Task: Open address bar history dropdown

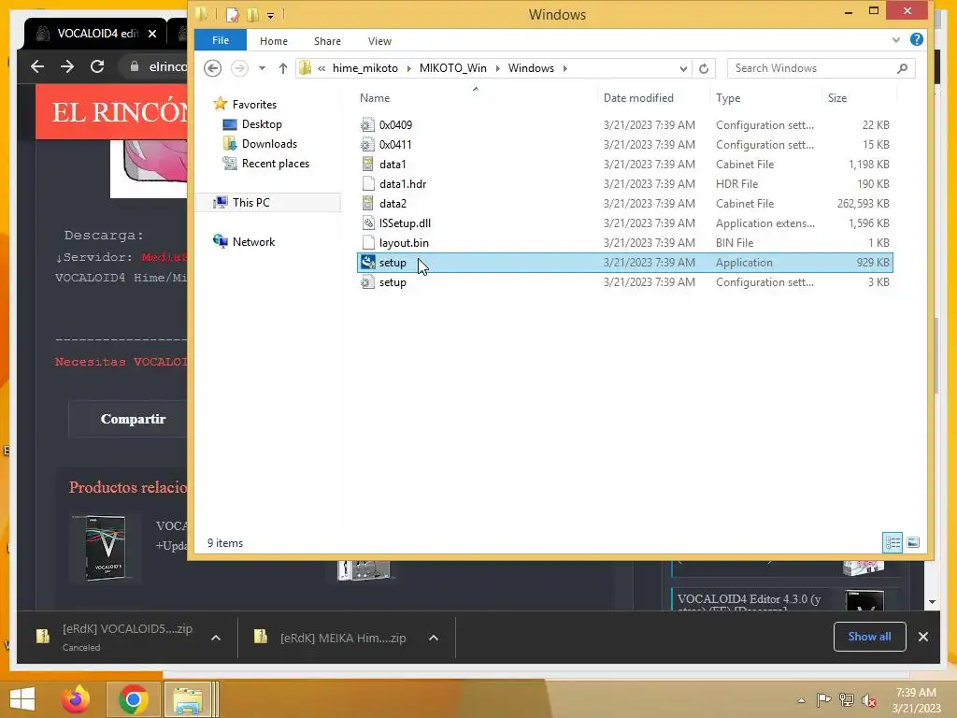Action: click(x=683, y=68)
